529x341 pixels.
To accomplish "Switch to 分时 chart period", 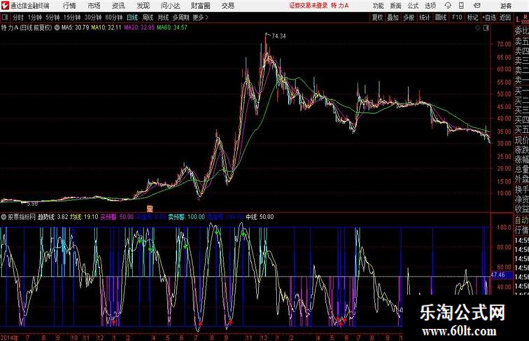I will coord(18,17).
